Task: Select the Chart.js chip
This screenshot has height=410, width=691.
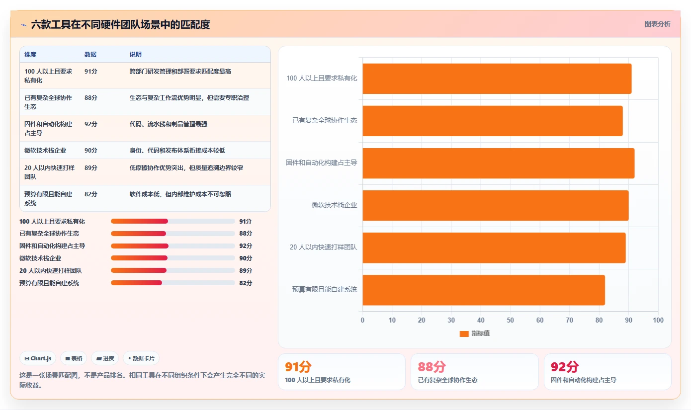Action: [x=38, y=358]
